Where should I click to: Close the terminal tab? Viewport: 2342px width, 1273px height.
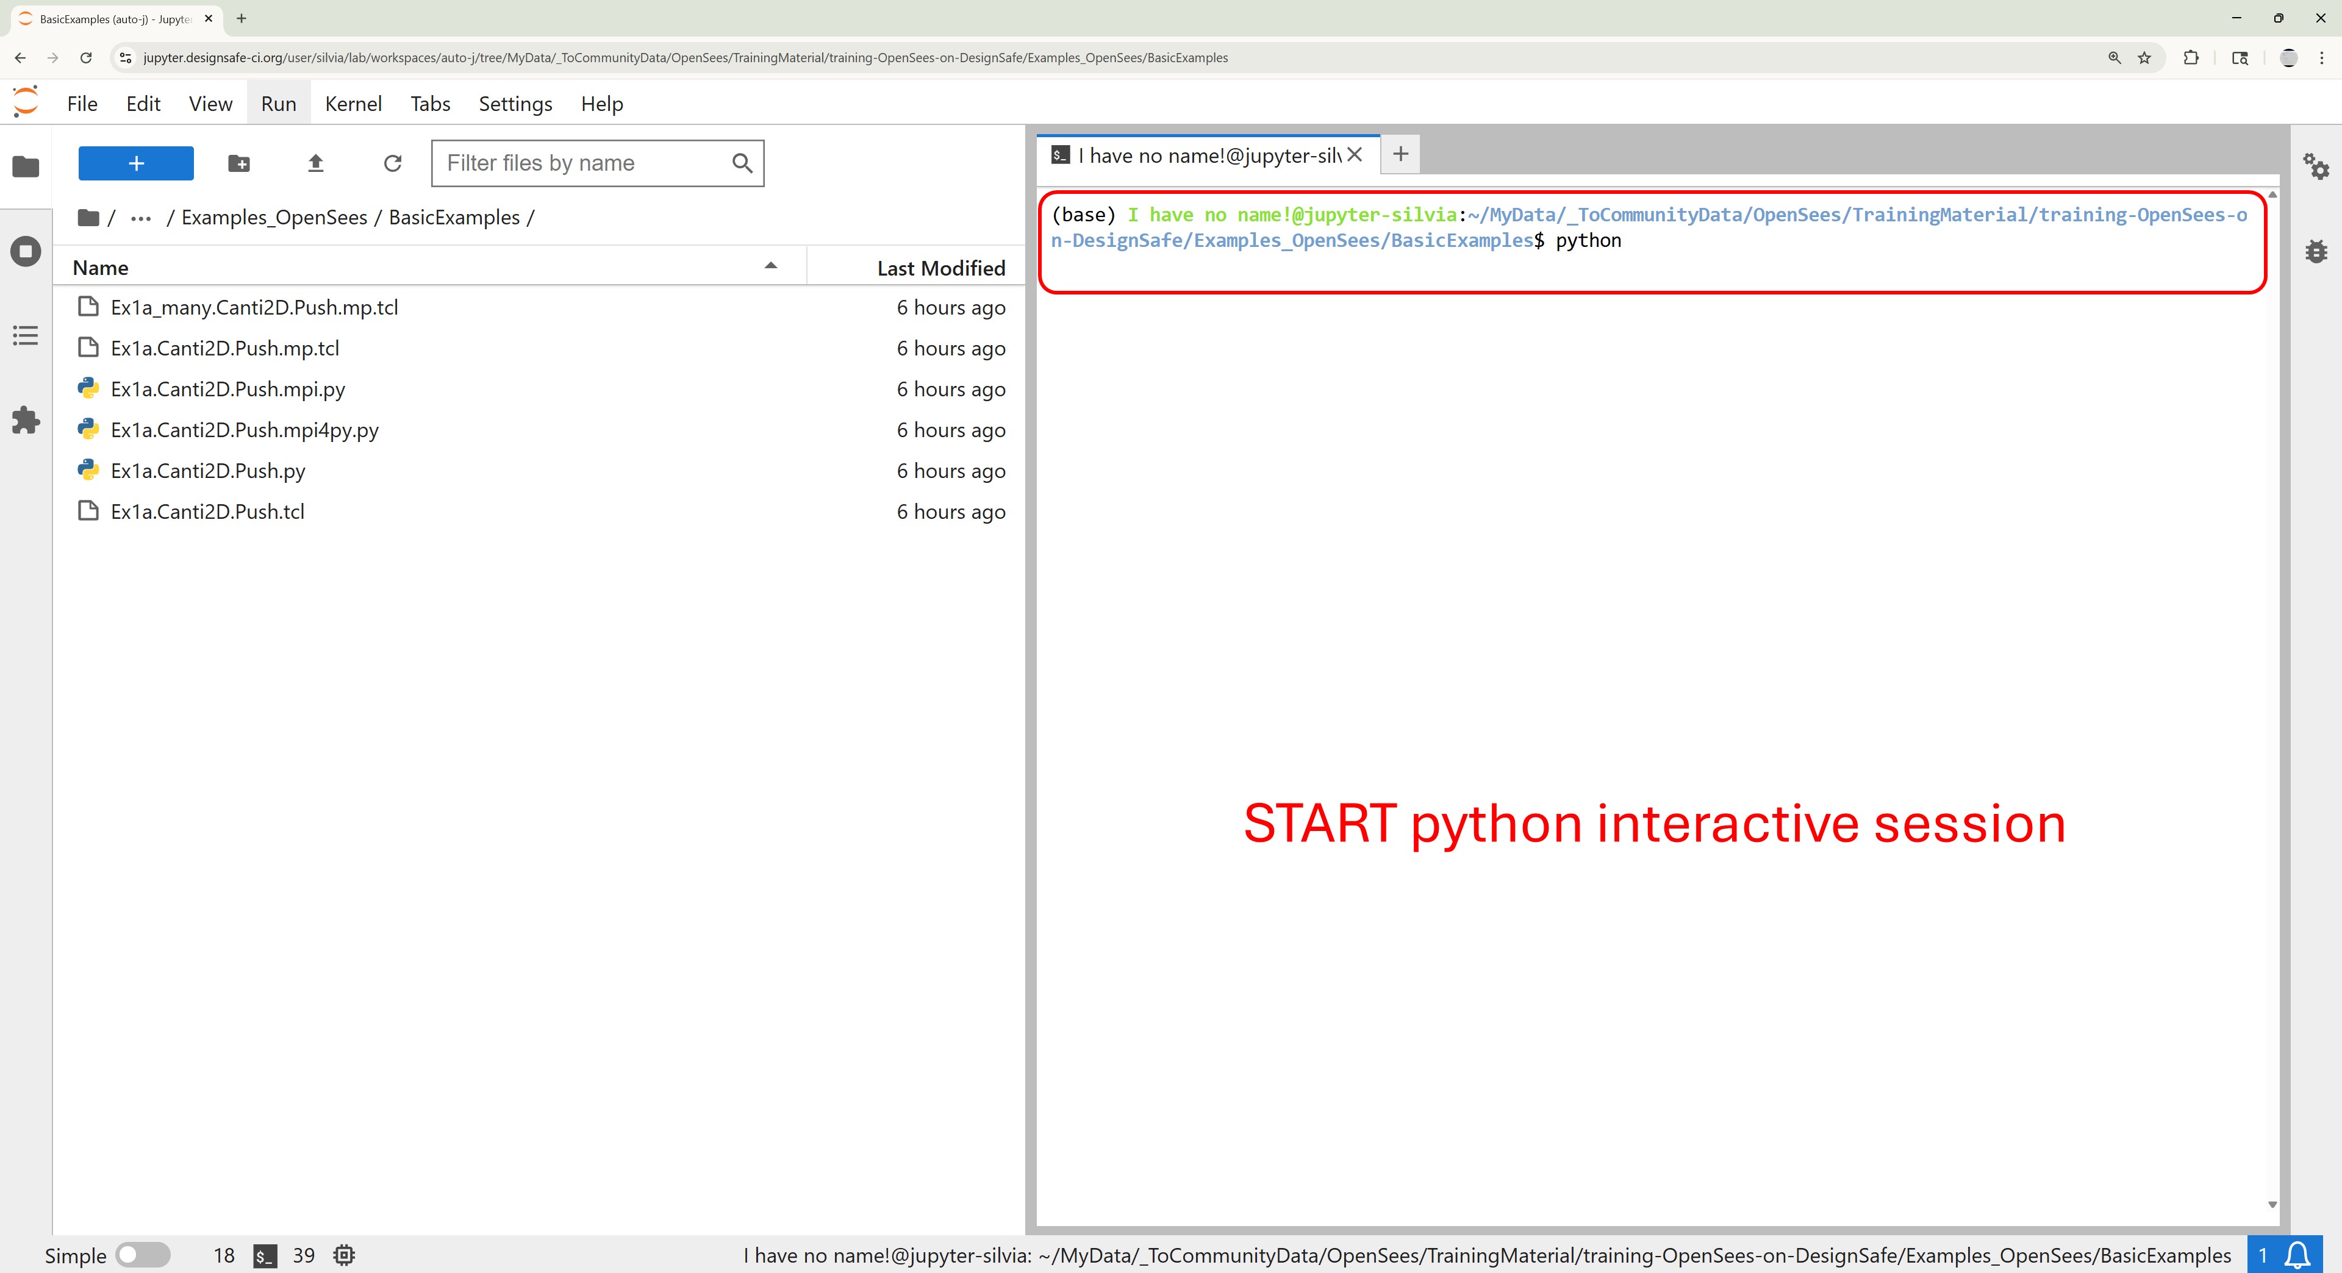[1355, 154]
